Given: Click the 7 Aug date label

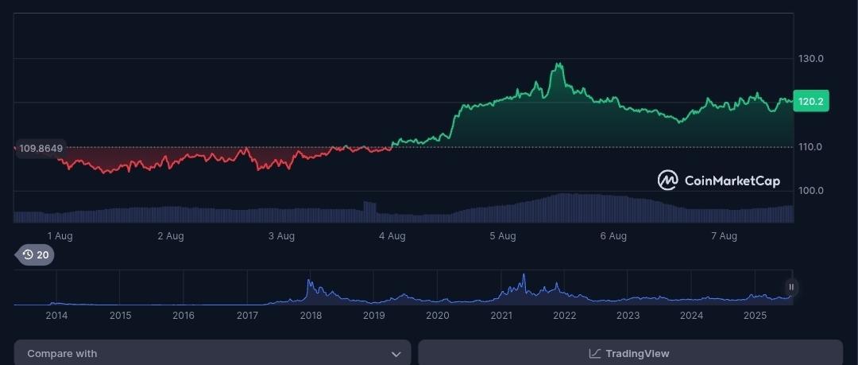Looking at the screenshot, I should pos(724,236).
